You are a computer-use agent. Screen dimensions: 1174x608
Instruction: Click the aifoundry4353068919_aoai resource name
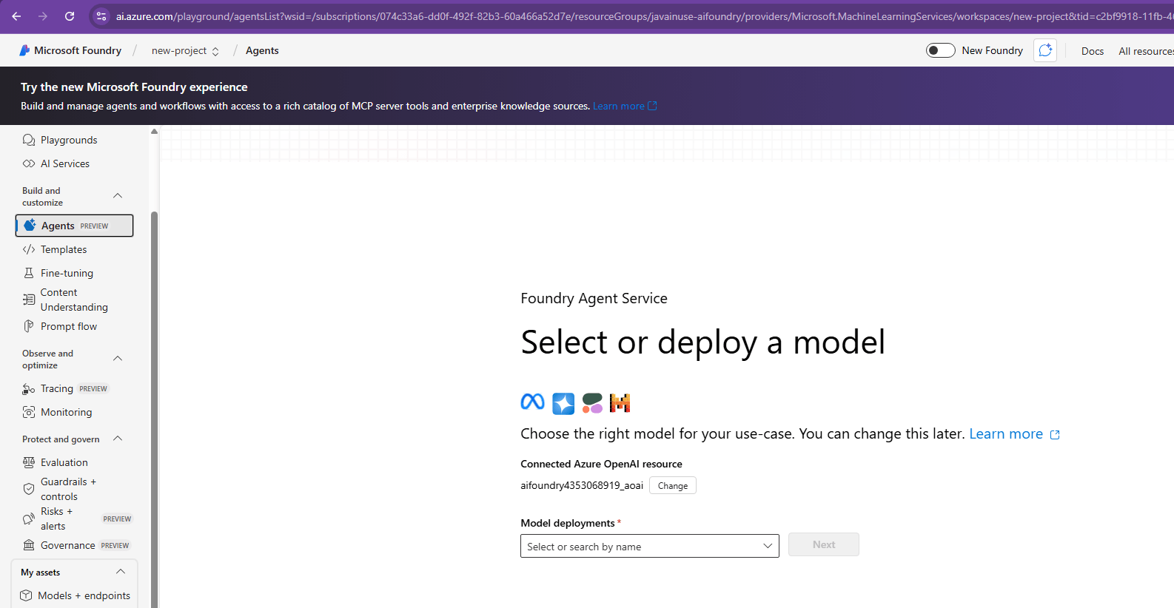(x=582, y=485)
